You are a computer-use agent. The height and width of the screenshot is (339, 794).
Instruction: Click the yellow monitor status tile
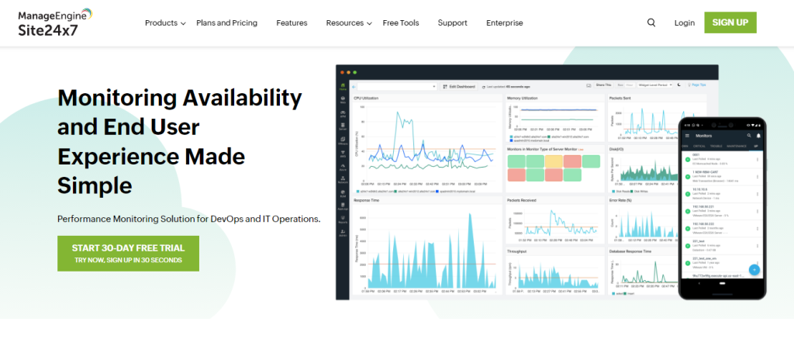pos(554,161)
